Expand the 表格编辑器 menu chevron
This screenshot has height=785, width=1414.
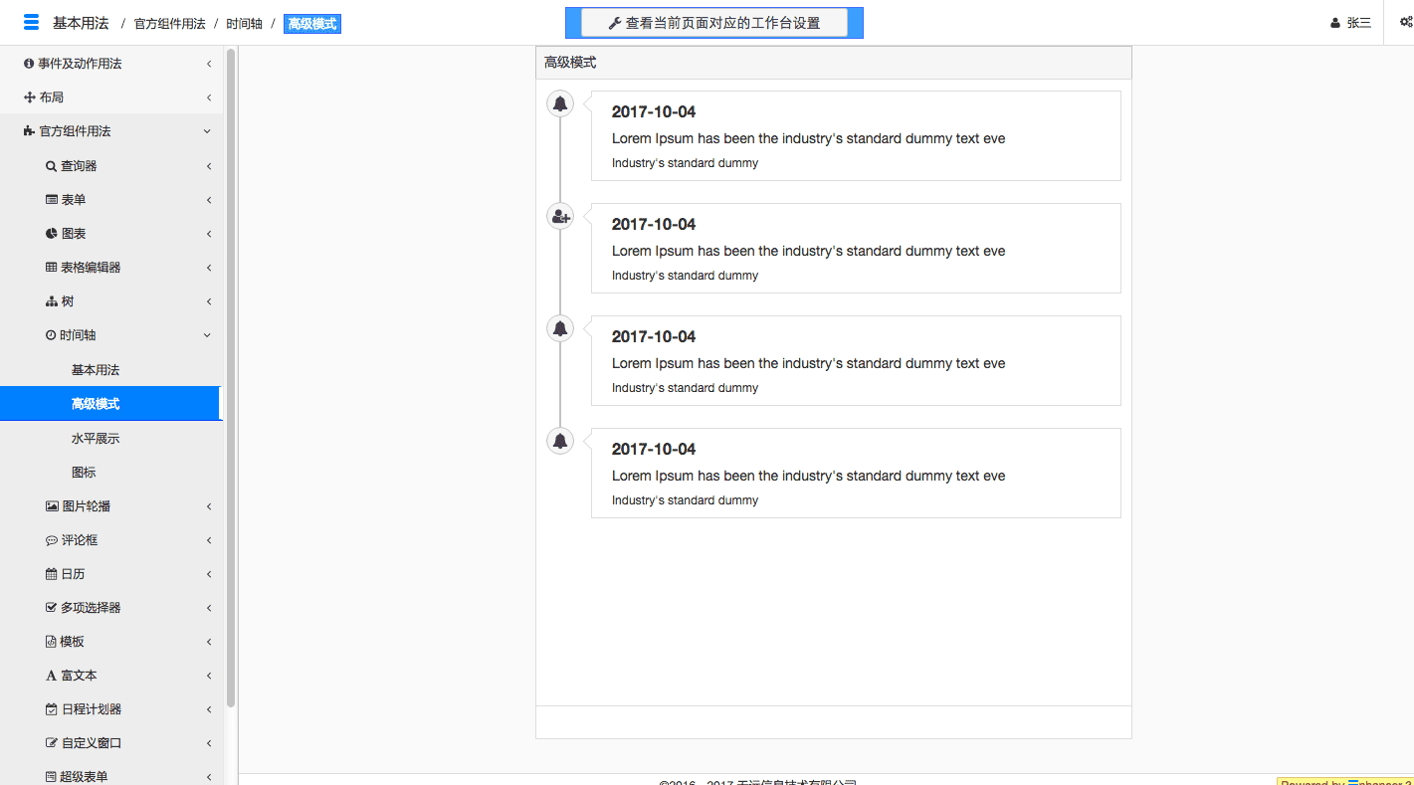208,268
